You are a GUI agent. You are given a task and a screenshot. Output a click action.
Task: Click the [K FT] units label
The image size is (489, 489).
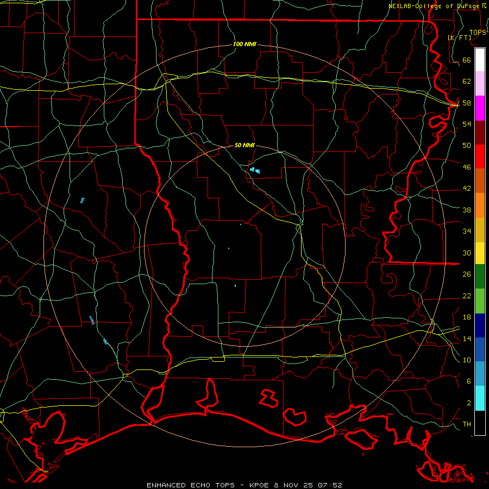[459, 37]
